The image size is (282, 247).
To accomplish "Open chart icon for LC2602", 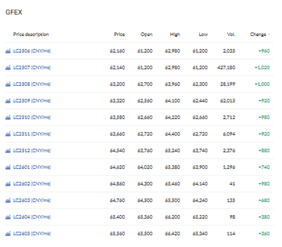I will [x=8, y=184].
